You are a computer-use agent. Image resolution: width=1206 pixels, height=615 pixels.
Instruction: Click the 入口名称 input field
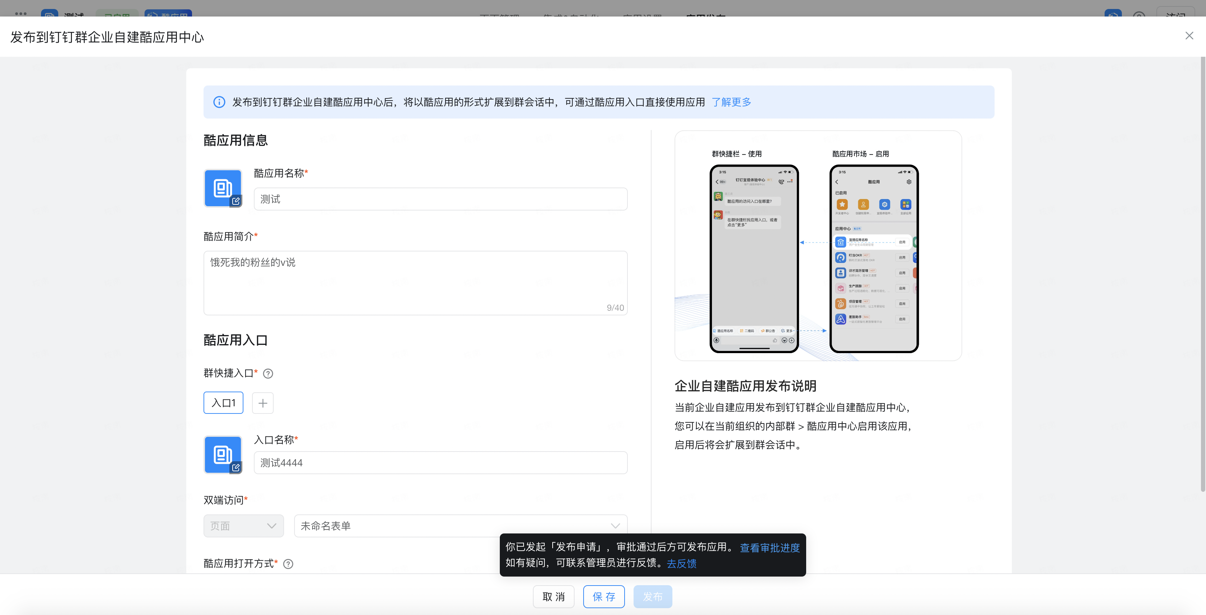[440, 463]
